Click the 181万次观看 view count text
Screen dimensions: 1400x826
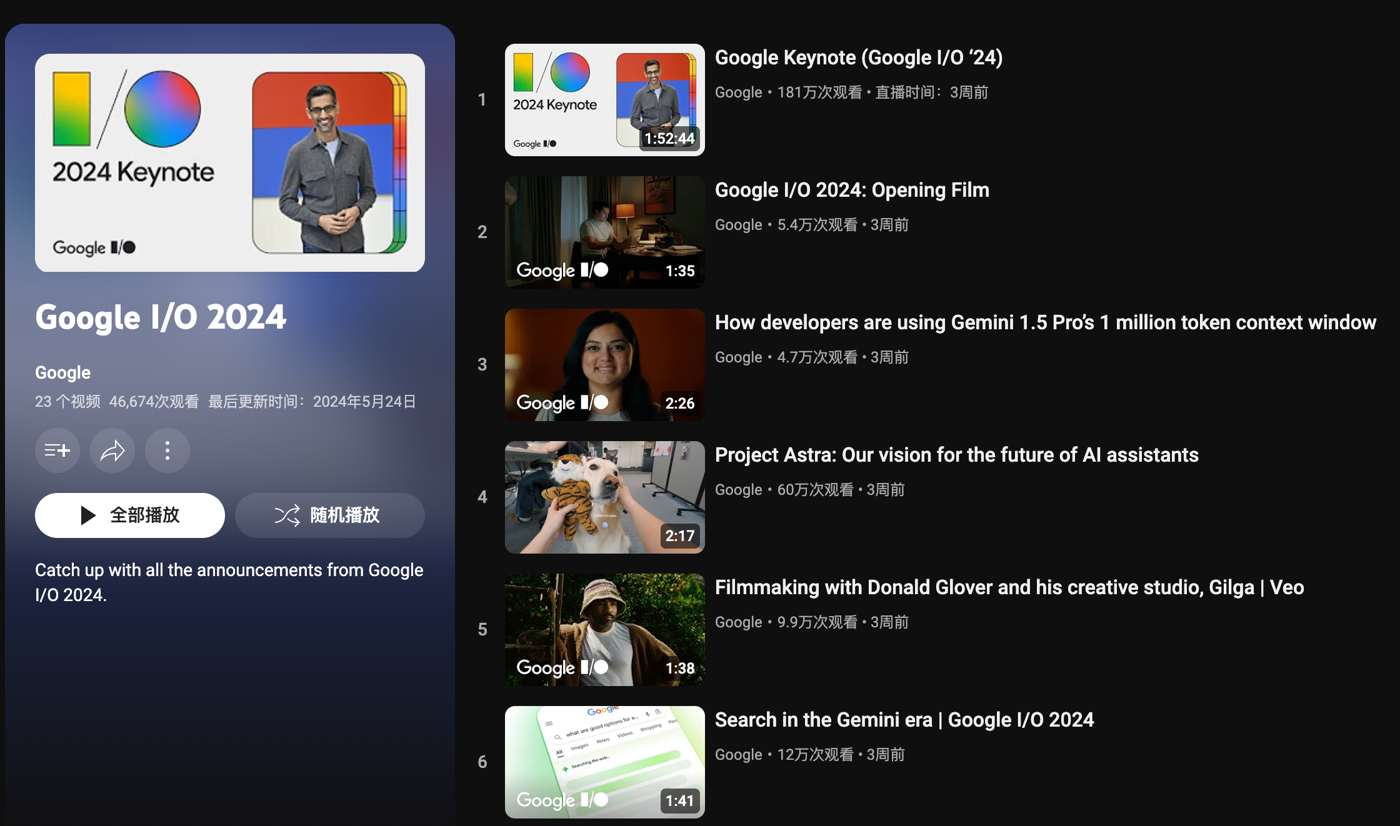pyautogui.click(x=819, y=92)
